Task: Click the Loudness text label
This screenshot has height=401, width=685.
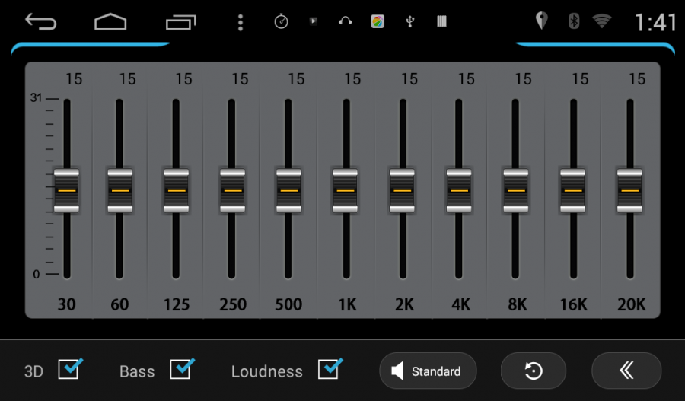Action: pos(266,371)
